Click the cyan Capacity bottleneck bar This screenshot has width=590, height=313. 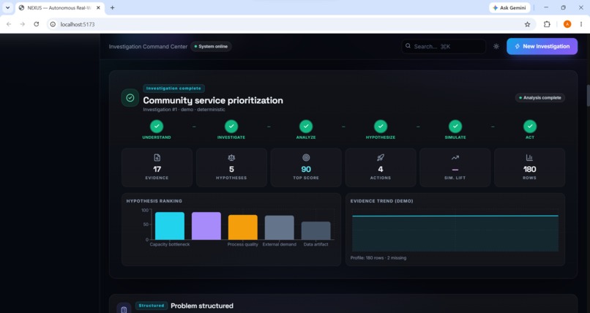pos(170,226)
